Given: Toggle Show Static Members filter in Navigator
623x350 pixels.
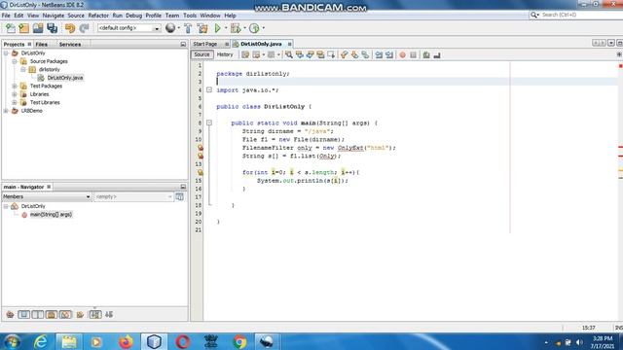Looking at the screenshot, I should 38,315.
